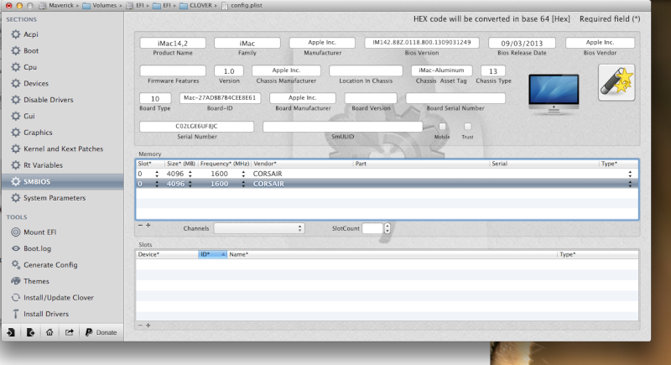Click Volumes in title path bar

pos(99,6)
